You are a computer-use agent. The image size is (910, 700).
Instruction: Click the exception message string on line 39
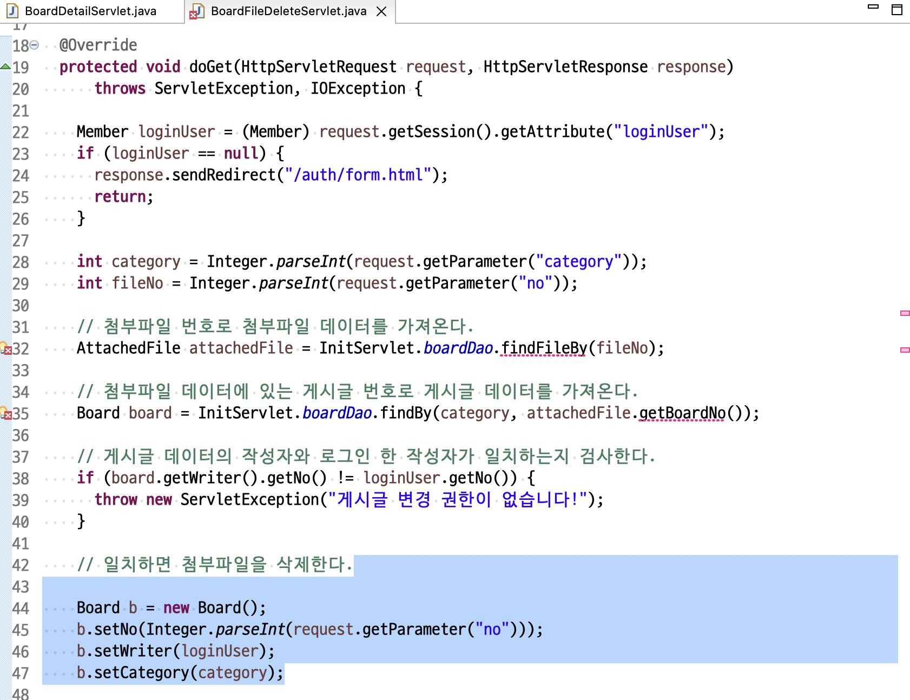click(458, 499)
